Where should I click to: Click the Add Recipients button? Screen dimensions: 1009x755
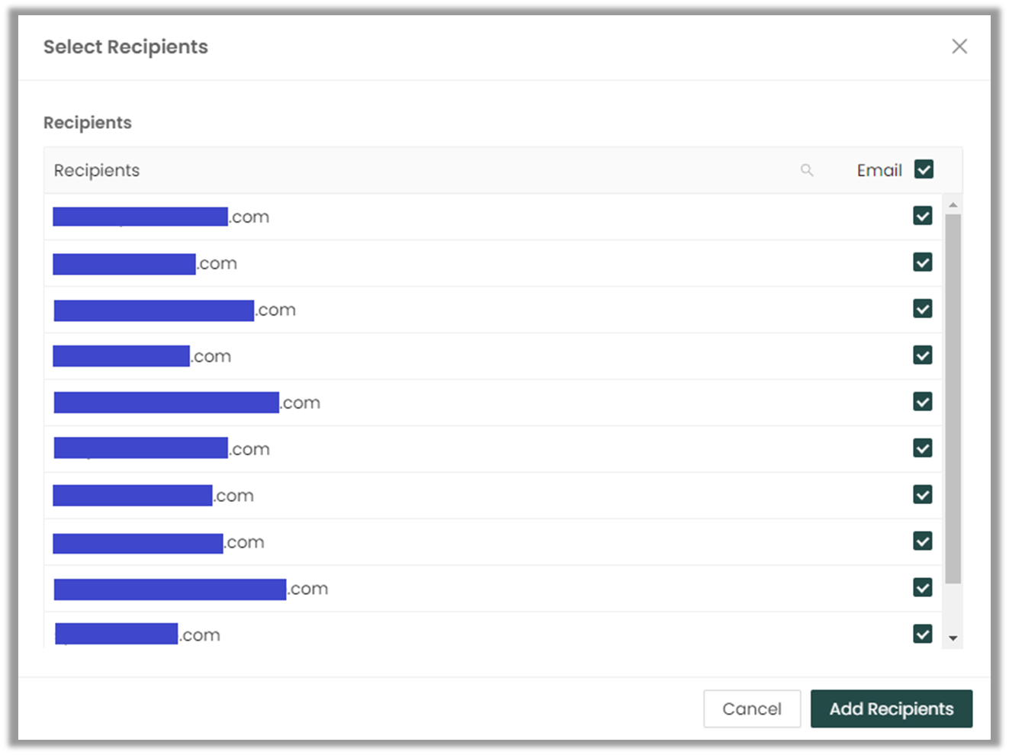[891, 709]
